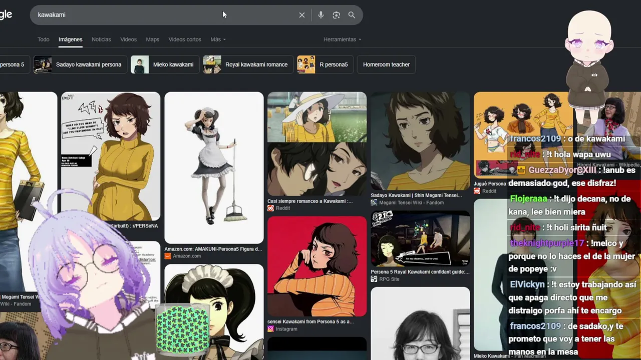Choose the 'Royal kawakami romance' chip

248,64
